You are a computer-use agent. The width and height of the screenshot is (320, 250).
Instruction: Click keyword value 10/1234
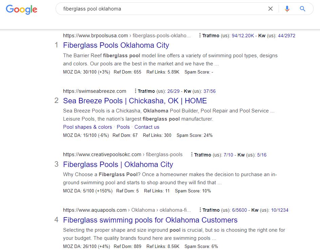280,210
